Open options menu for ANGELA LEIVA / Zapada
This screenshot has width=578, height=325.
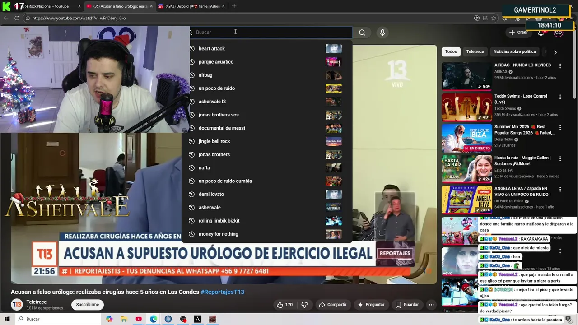coord(560,190)
